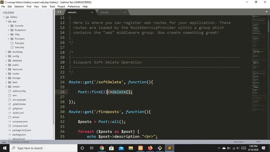
Task: Open the .editorconfig file
Action: 19,91
